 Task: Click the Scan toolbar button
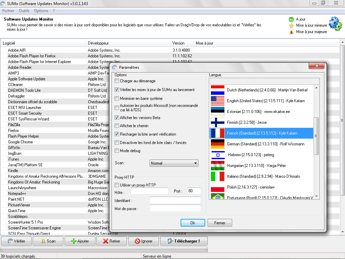pyautogui.click(x=48, y=241)
